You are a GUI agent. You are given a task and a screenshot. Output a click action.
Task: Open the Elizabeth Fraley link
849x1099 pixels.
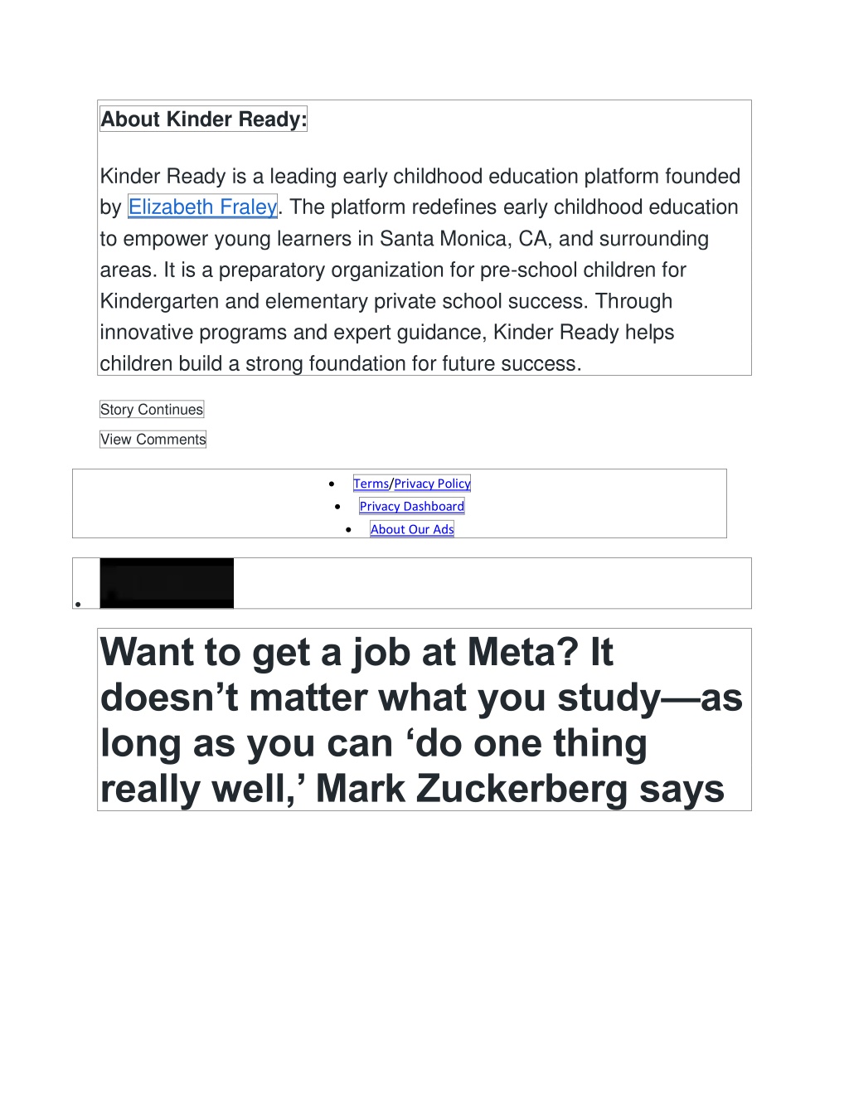[x=202, y=207]
